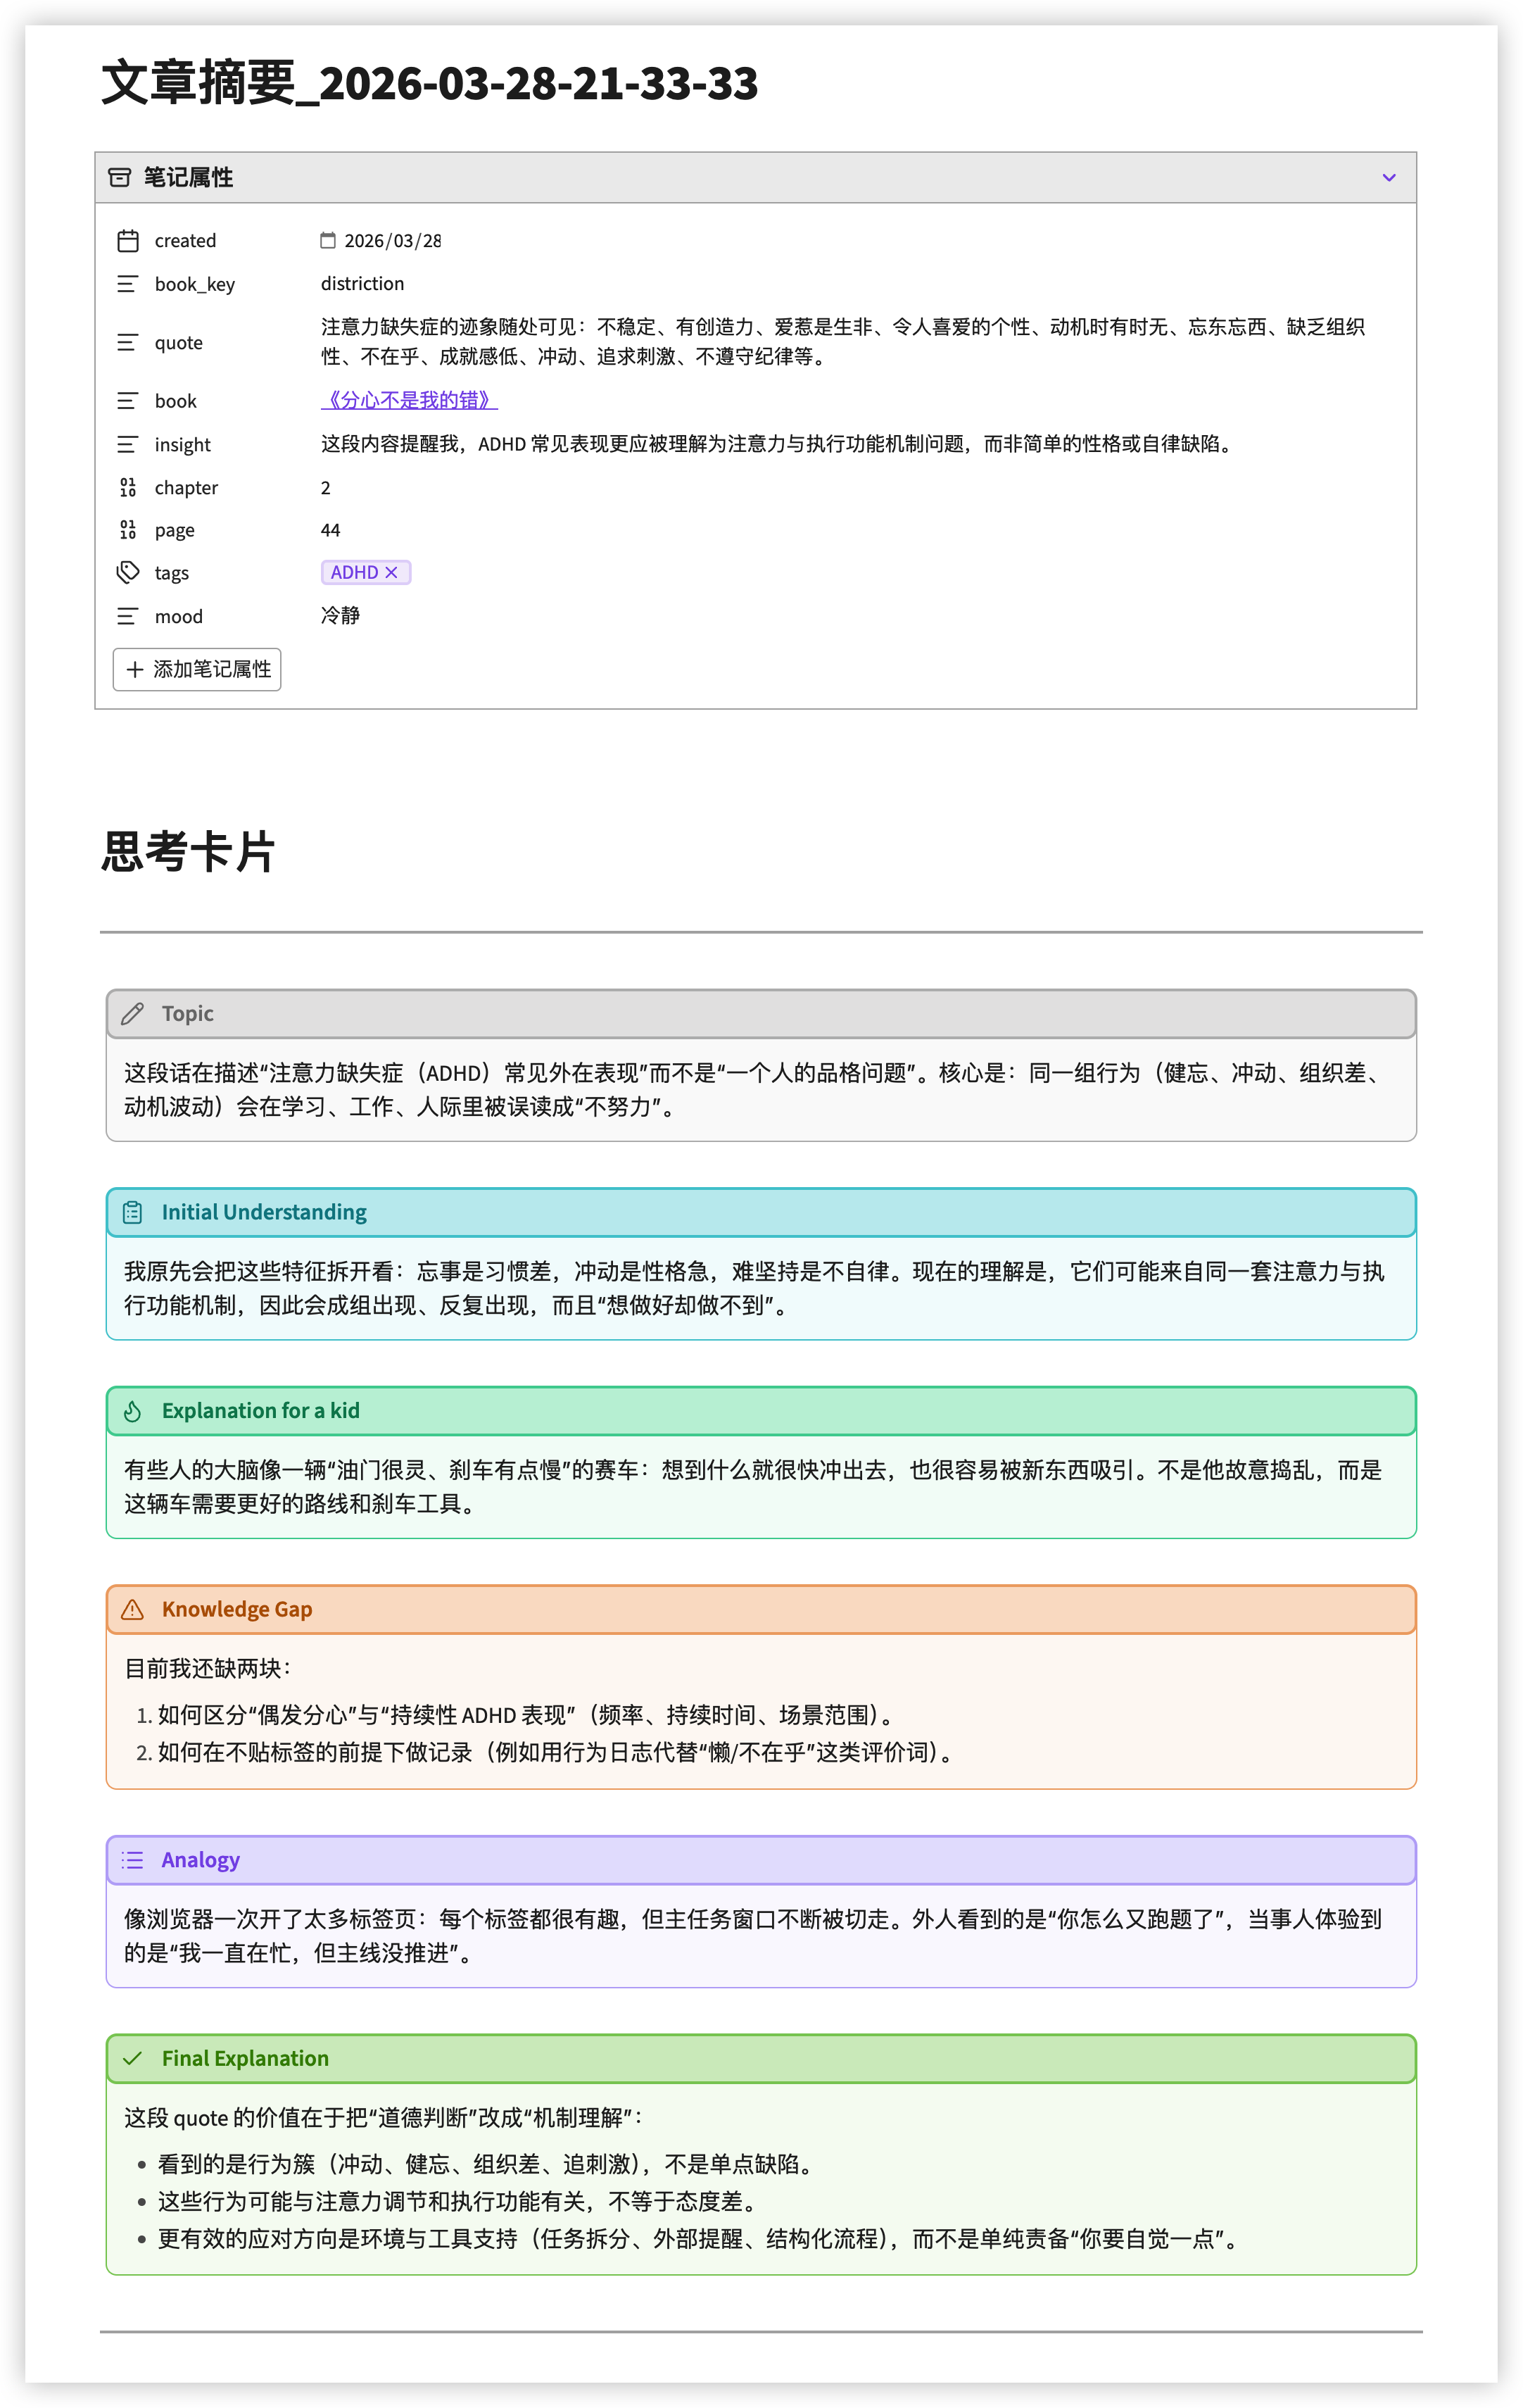Image resolution: width=1523 pixels, height=2408 pixels.
Task: Click the number icon beside chapter
Action: (x=128, y=488)
